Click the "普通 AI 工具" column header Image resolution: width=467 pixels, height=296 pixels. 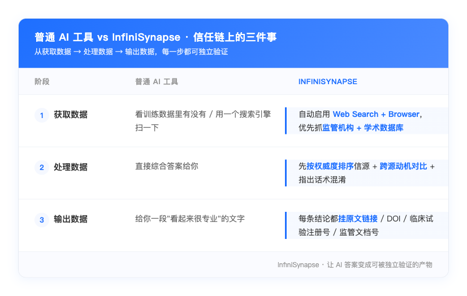pyautogui.click(x=157, y=81)
